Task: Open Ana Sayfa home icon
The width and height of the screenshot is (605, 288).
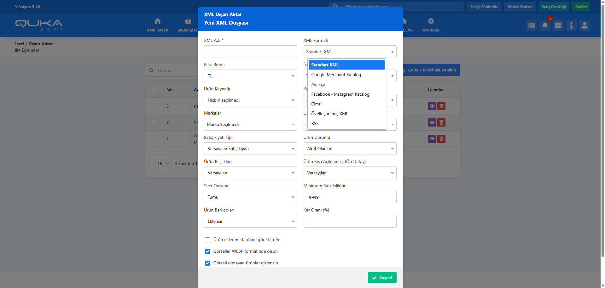Action: [x=157, y=25]
